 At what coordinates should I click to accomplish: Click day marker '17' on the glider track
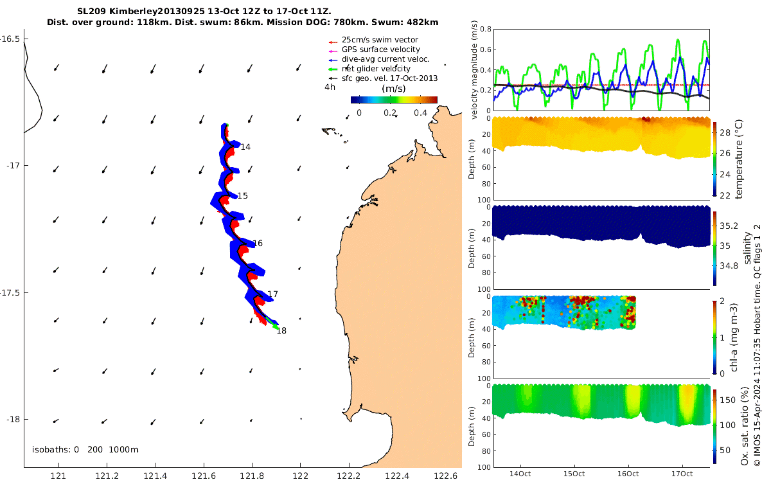pyautogui.click(x=272, y=294)
